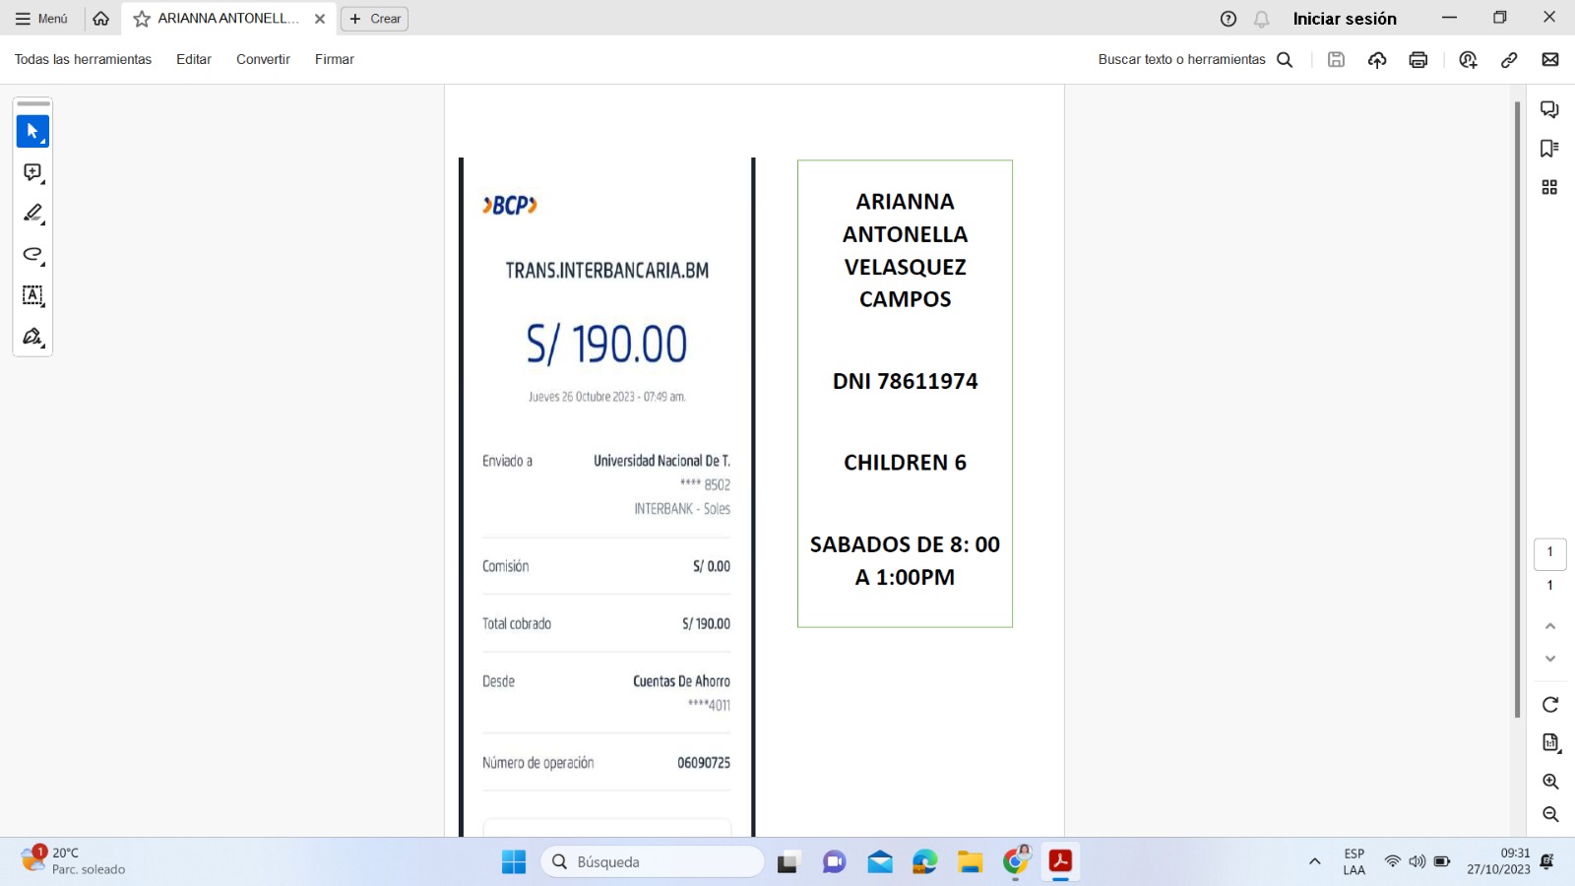Click the Crear new tab button
Viewport: 1575px width, 886px height.
click(374, 19)
